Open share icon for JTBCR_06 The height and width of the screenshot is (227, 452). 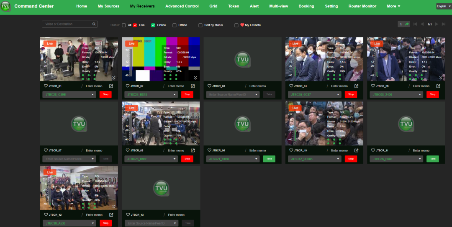pos(439,86)
